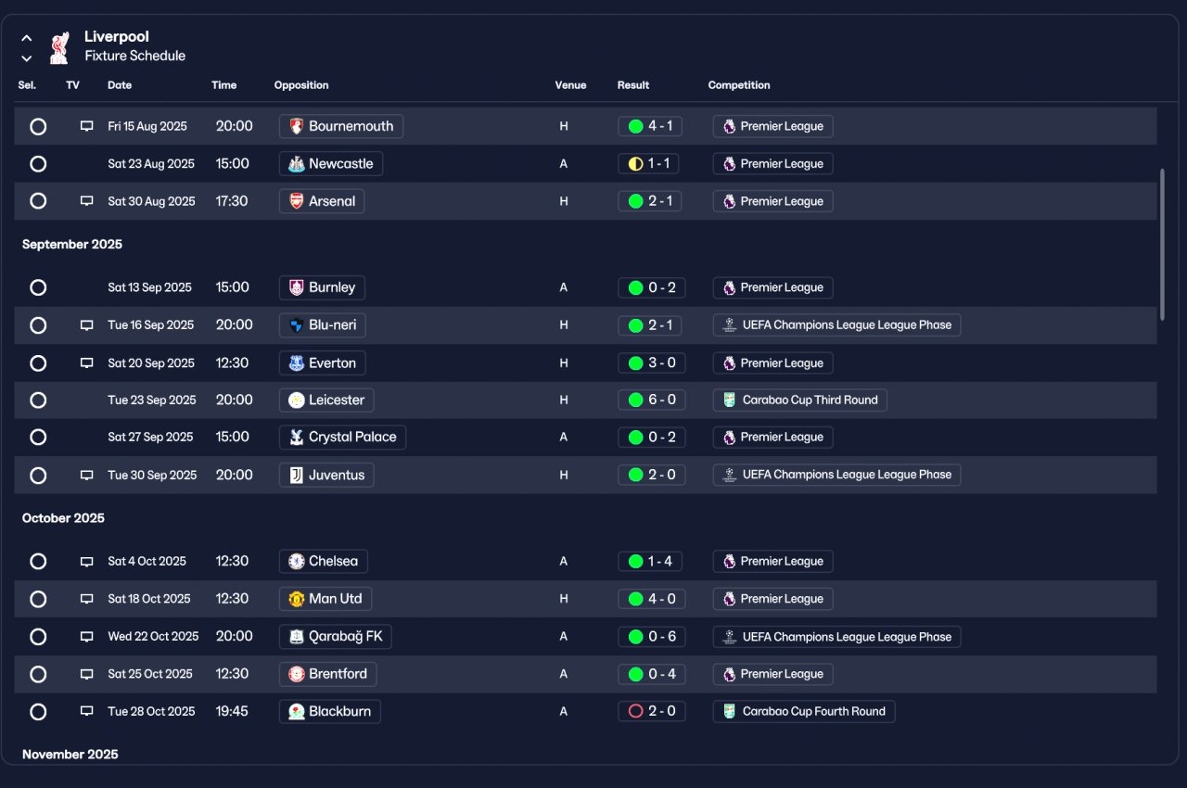Click the Competition column header
This screenshot has width=1187, height=788.
point(739,85)
